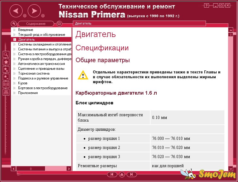Open the book view icon
This screenshot has height=182, width=238.
(x=6, y=84)
